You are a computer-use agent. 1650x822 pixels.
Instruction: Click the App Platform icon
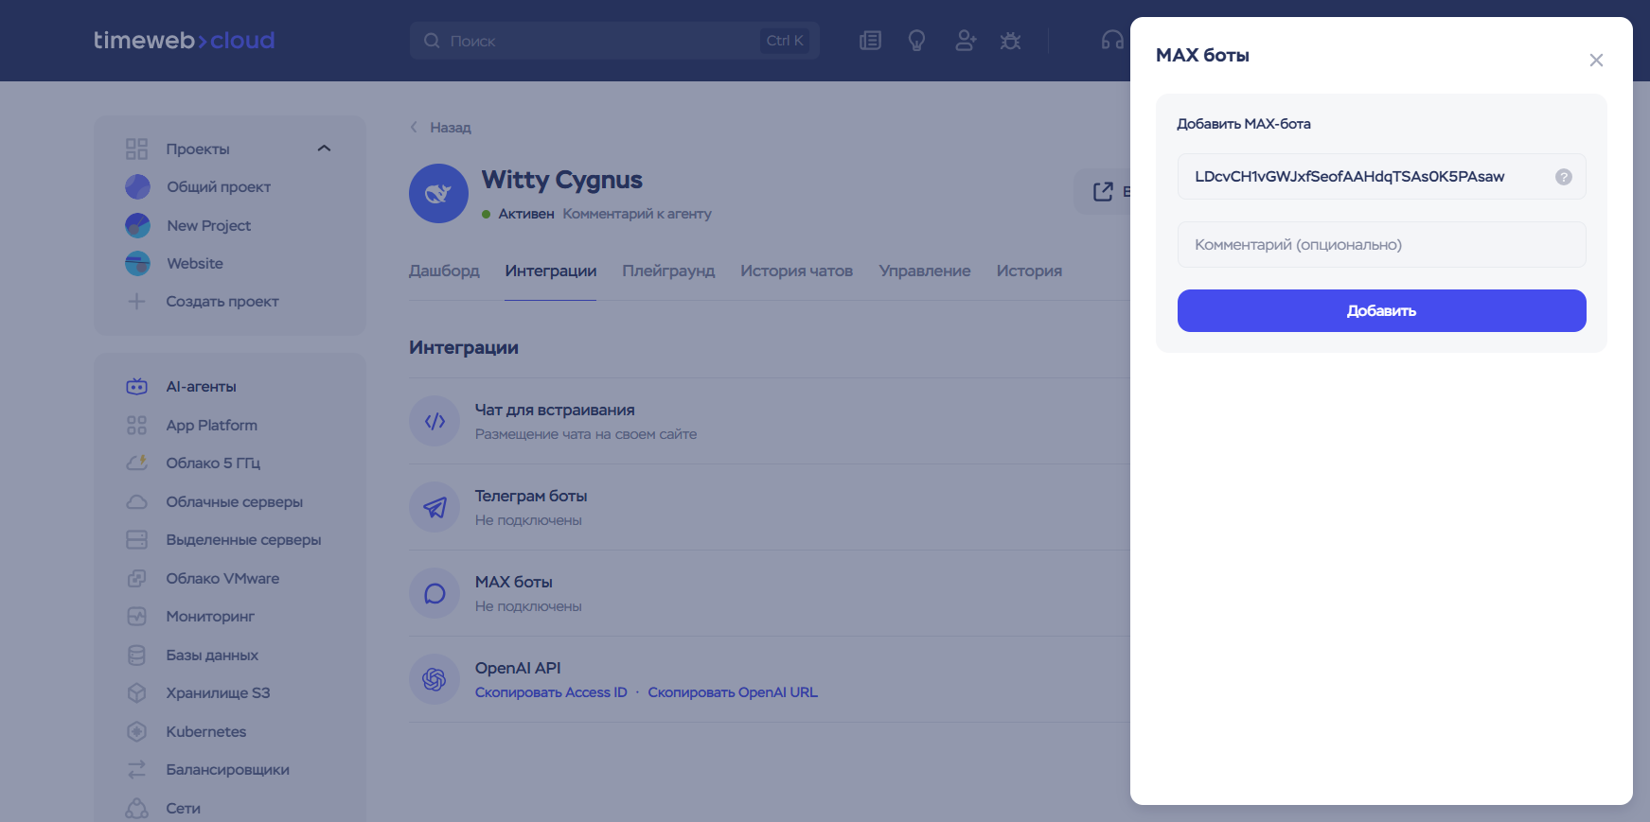click(x=137, y=426)
